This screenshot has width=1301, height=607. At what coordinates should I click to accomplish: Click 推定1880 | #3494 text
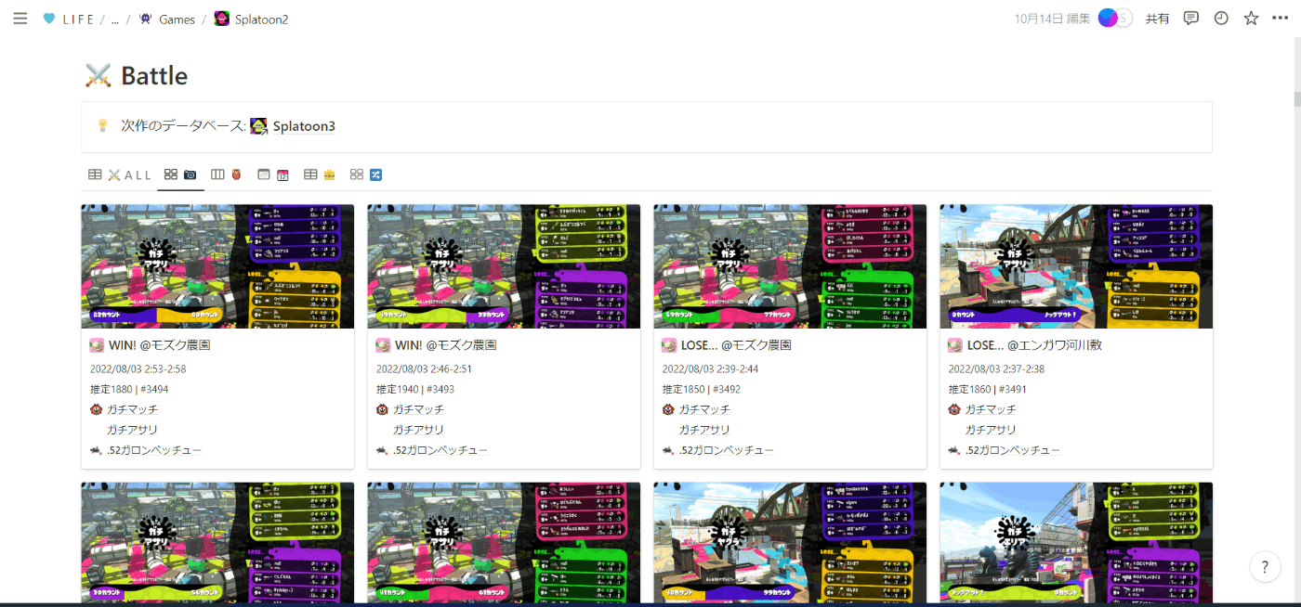tap(129, 390)
